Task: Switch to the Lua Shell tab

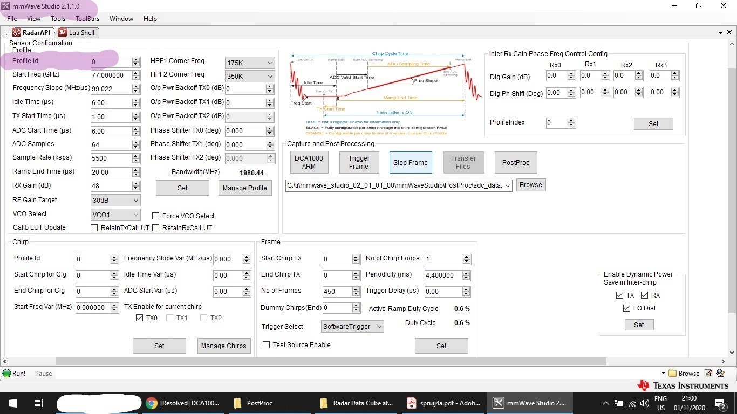Action: tap(77, 33)
